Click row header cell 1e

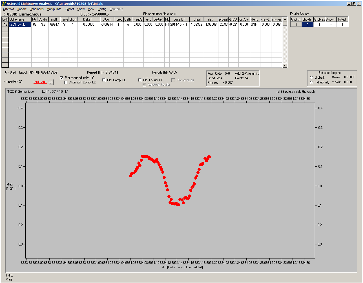[5, 25]
